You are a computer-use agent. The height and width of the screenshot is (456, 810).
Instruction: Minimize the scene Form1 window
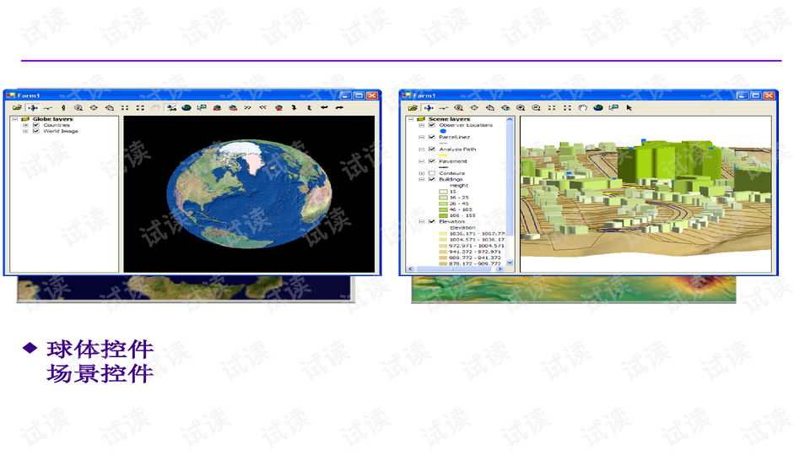tap(742, 95)
